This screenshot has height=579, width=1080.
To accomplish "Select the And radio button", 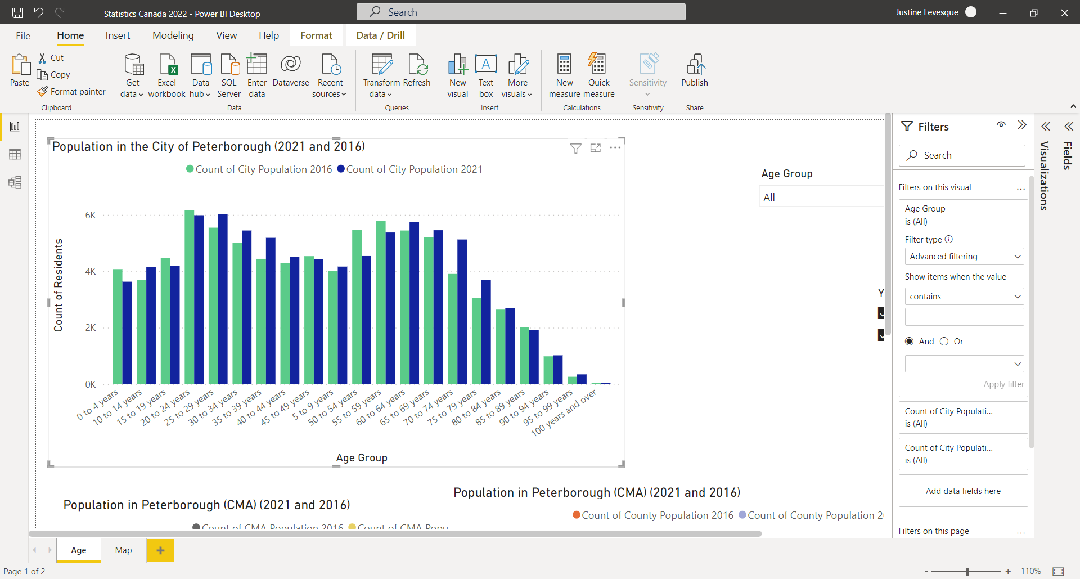I will [910, 342].
